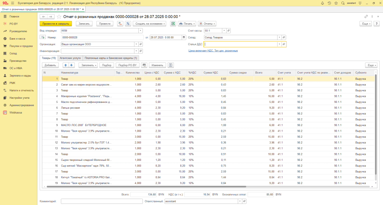383x205 pixels.
Task: Open global search magnifier
Action: 343,3
